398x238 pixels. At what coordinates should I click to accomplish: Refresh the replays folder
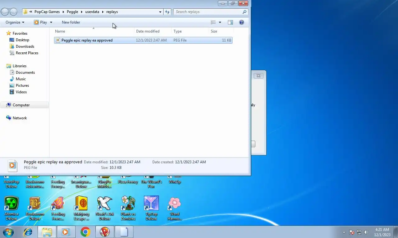tap(167, 12)
